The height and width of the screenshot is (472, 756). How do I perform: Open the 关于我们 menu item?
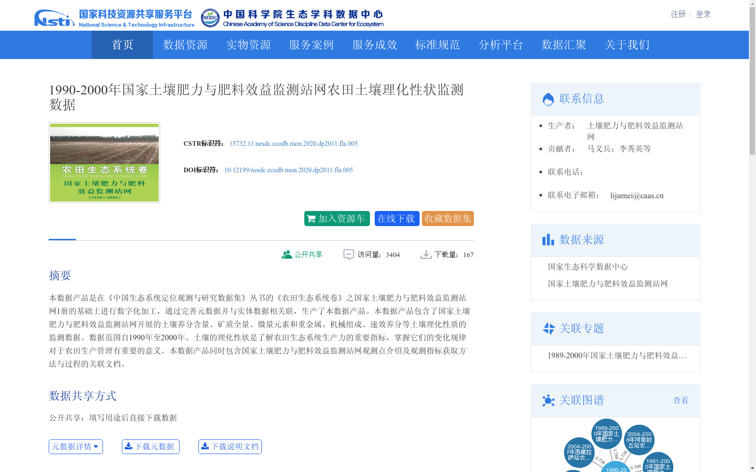tap(627, 45)
